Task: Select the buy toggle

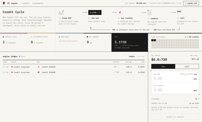Action: tap(163, 66)
